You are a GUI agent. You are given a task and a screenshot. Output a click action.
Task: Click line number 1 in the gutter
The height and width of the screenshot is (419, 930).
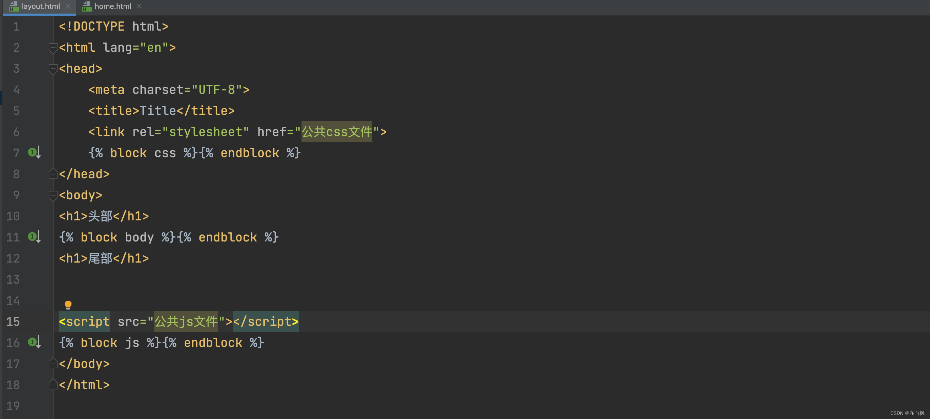16,27
